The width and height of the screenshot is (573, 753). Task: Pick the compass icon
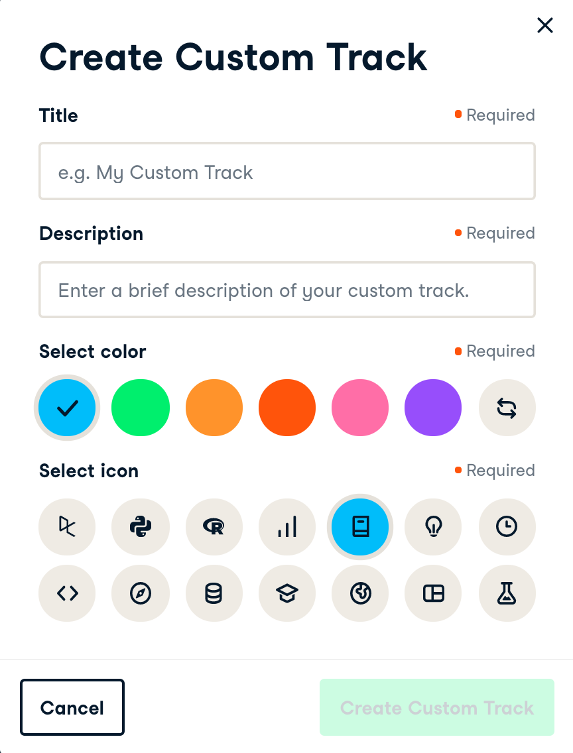click(x=141, y=593)
